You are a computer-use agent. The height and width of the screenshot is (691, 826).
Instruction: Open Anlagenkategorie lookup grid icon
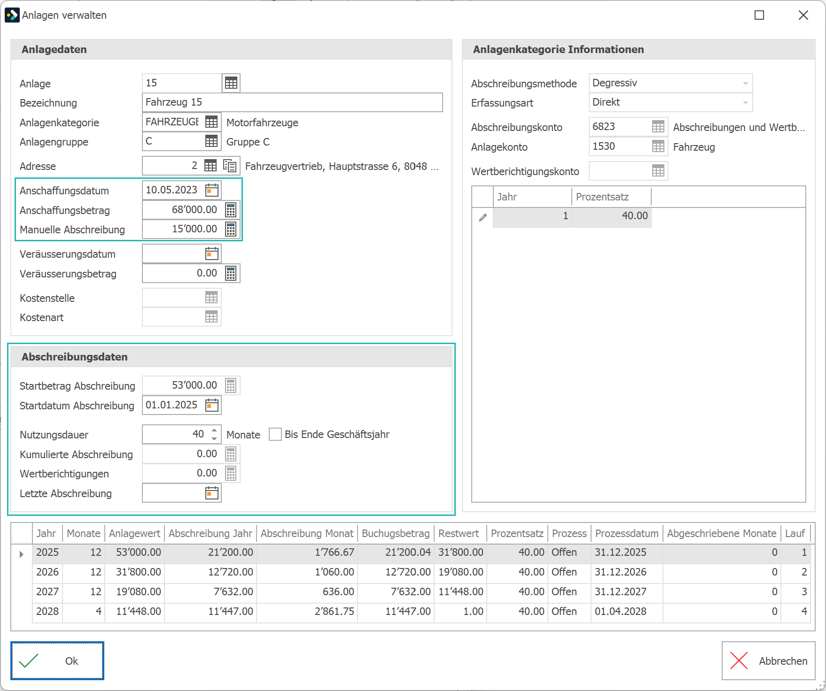click(x=211, y=122)
